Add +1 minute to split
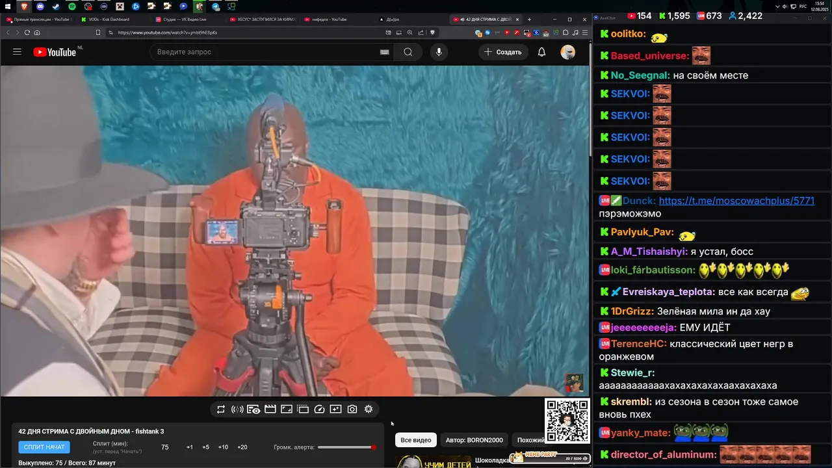 click(x=190, y=447)
